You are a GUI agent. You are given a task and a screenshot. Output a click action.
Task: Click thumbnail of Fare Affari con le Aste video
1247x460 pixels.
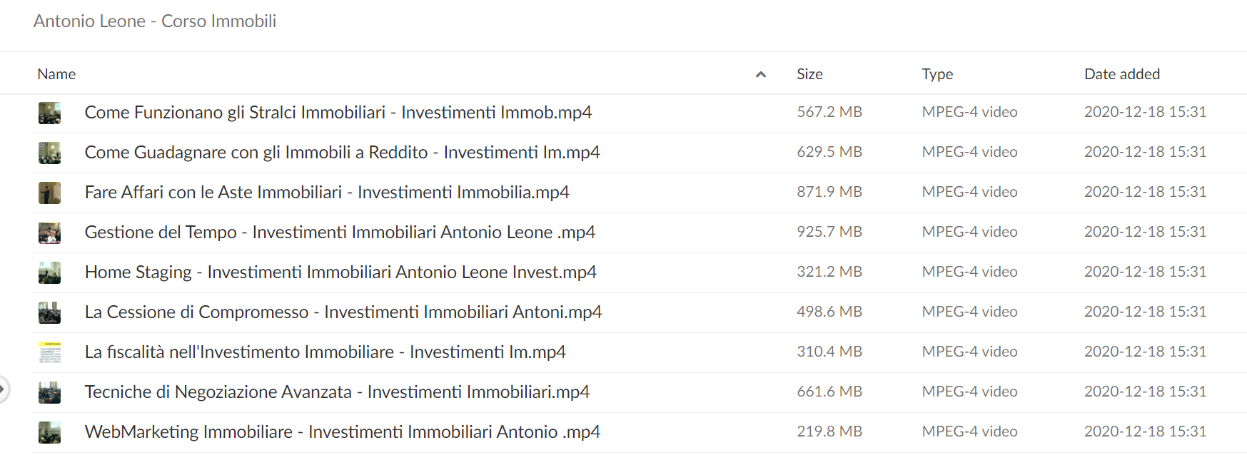coord(49,193)
